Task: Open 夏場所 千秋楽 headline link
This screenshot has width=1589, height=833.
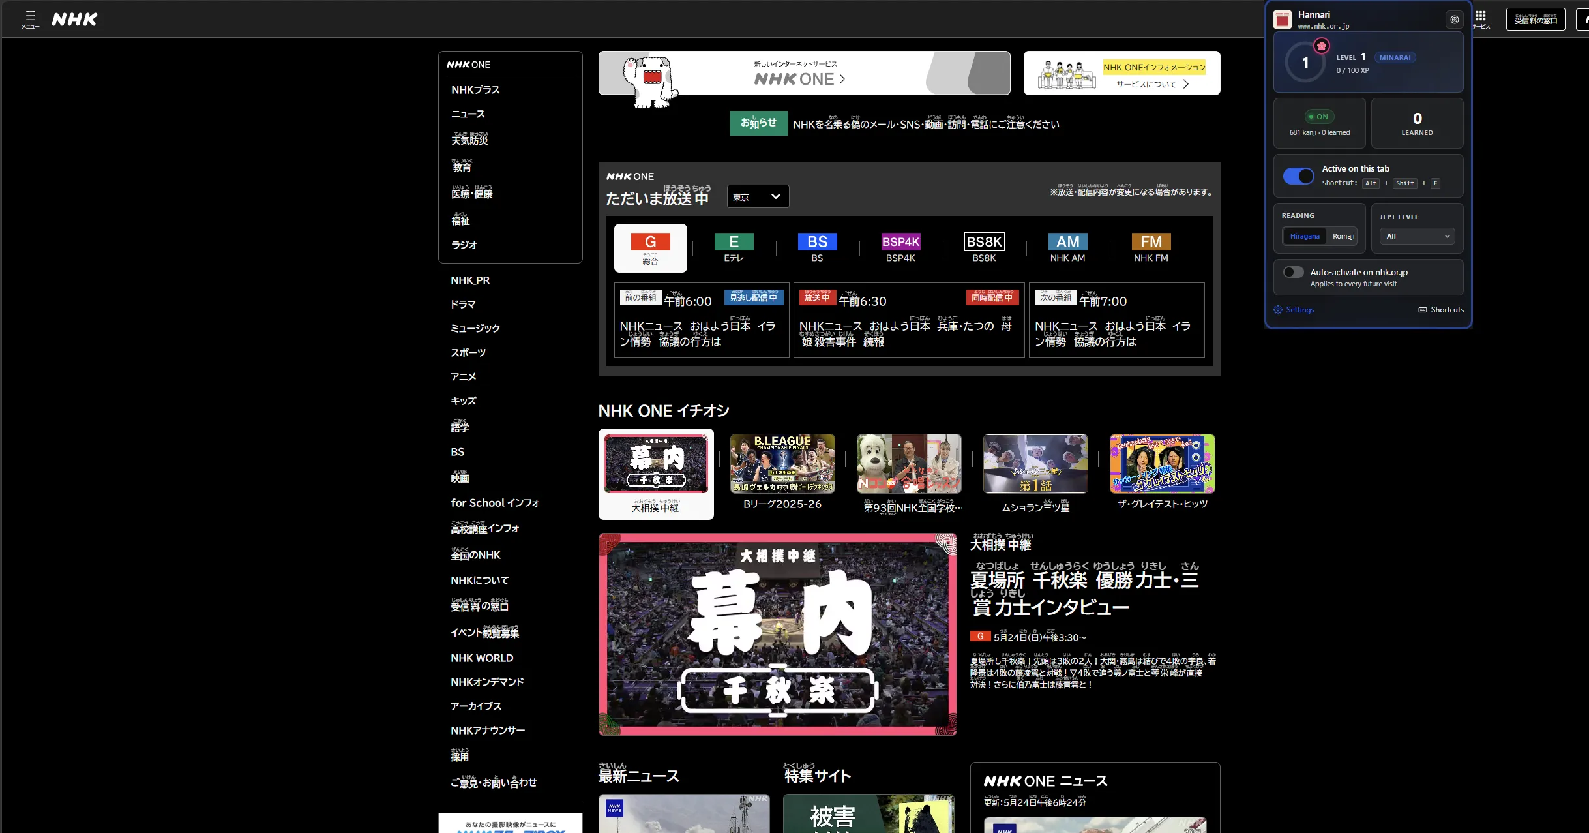Action: (1086, 588)
